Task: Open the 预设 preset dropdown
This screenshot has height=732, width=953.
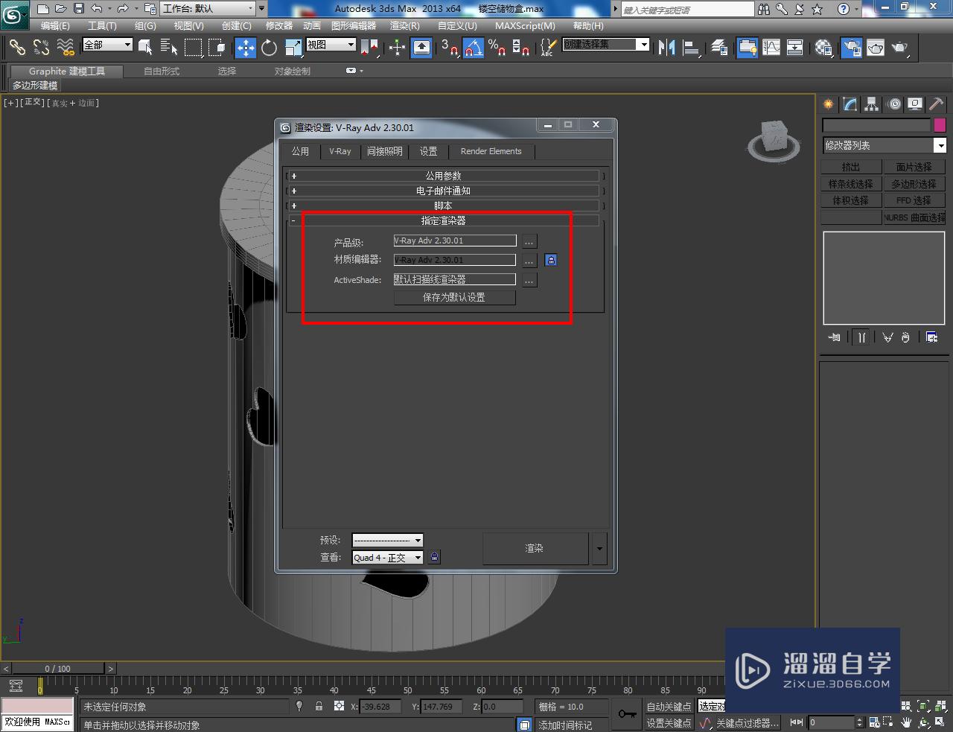Action: tap(388, 540)
